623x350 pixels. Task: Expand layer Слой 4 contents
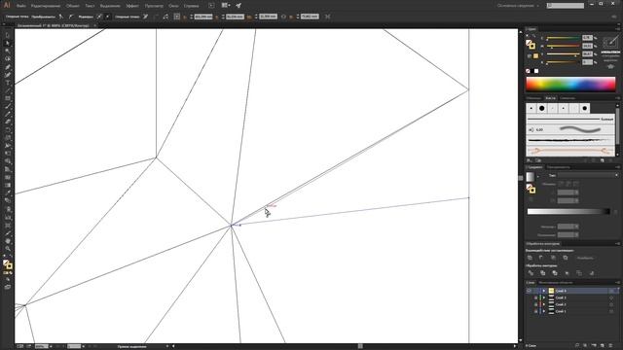click(544, 291)
